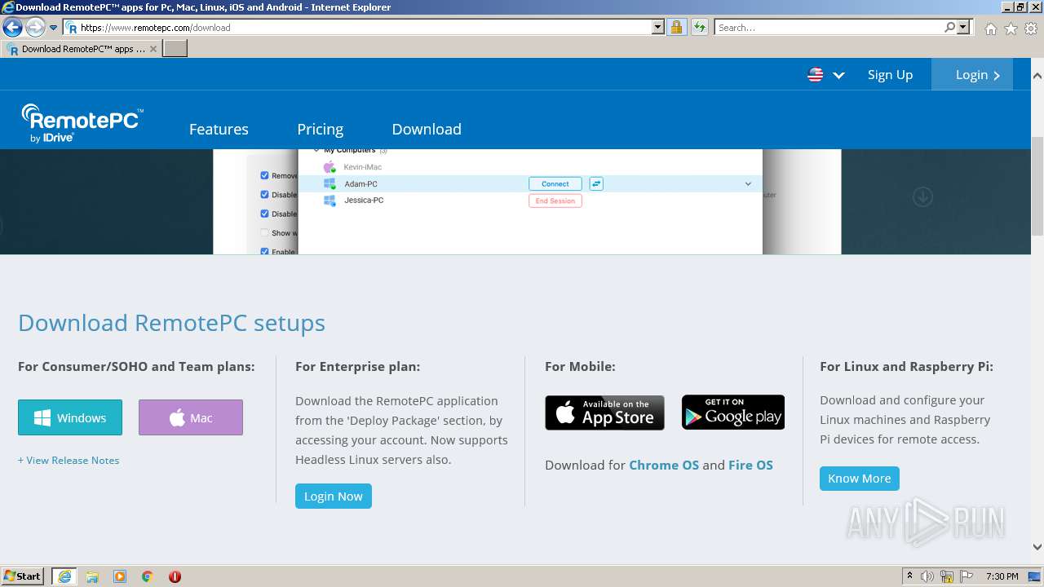Toggle the Remove checkbox in the preview
The image size is (1044, 587).
(x=264, y=175)
